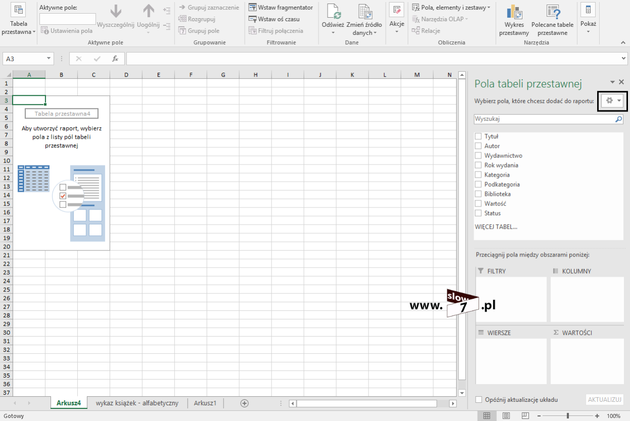The height and width of the screenshot is (421, 630).
Task: Click the insert function fx icon
Action: (x=115, y=59)
